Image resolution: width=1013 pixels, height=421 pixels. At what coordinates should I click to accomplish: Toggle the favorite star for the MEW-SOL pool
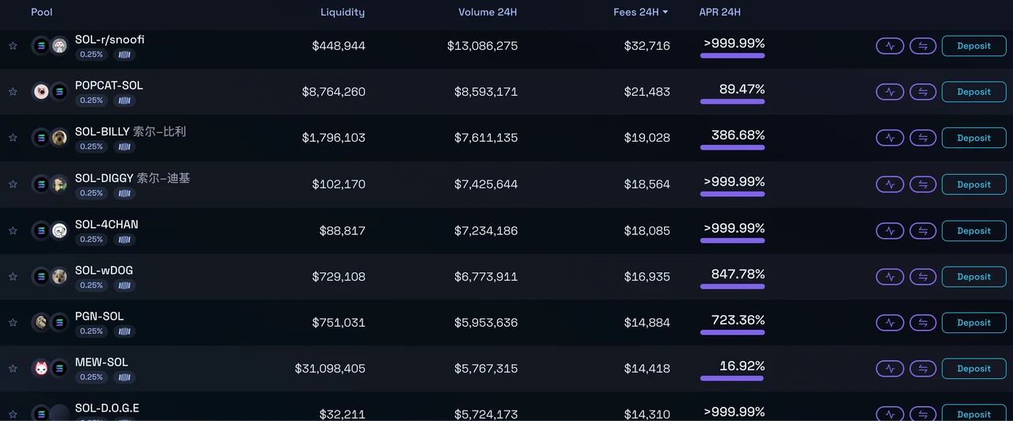(x=13, y=368)
